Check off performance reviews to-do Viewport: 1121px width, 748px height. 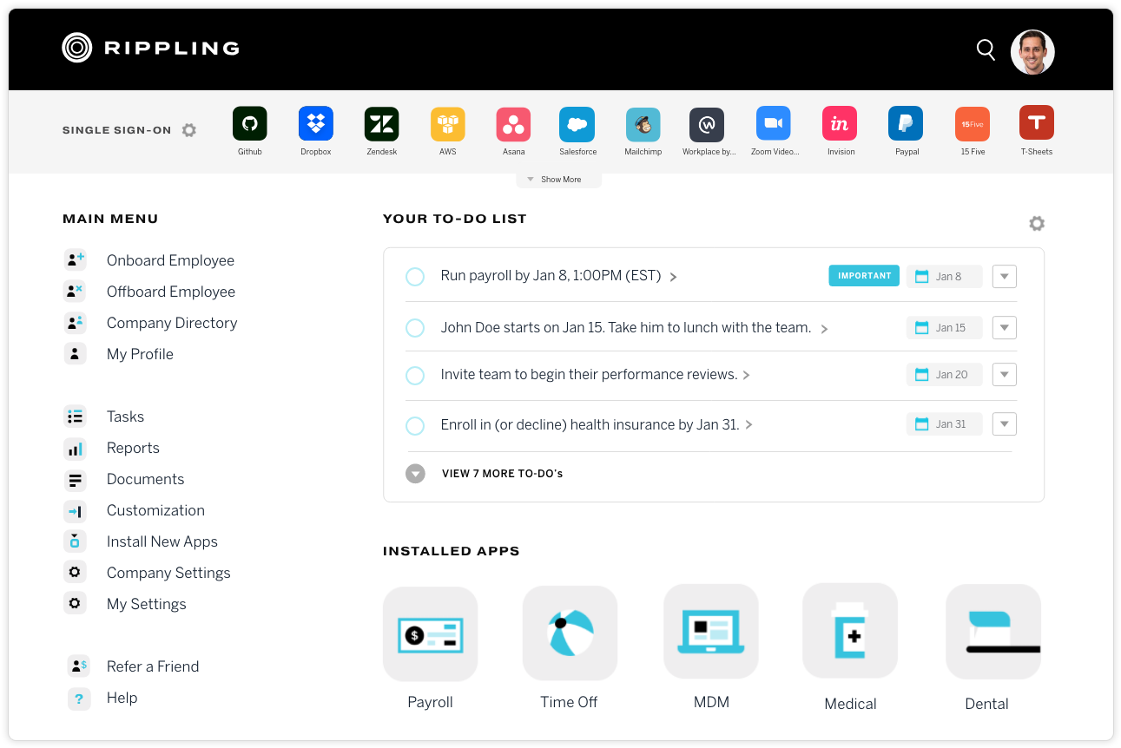(415, 376)
